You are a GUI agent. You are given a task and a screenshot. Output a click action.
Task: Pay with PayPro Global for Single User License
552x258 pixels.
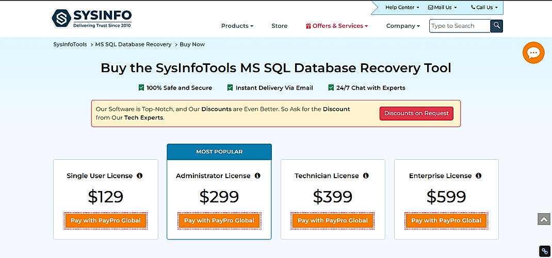(106, 221)
